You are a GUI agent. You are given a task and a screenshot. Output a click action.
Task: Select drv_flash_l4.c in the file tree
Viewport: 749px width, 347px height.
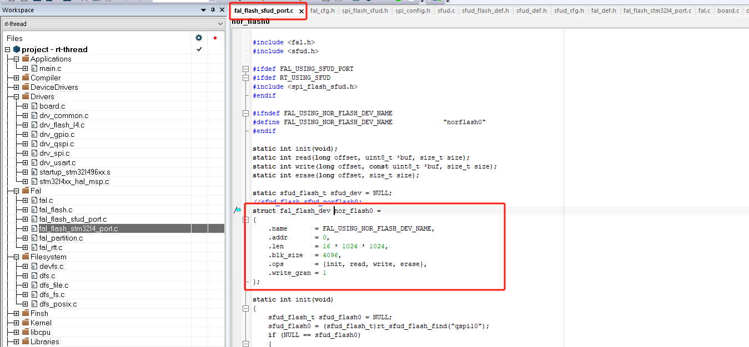(x=62, y=125)
